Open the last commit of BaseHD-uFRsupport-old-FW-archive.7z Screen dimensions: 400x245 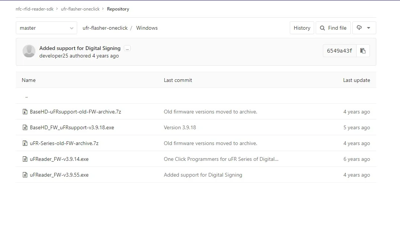(x=210, y=112)
